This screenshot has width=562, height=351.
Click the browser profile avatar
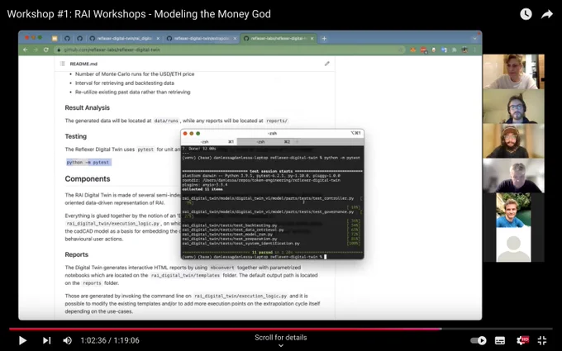464,50
